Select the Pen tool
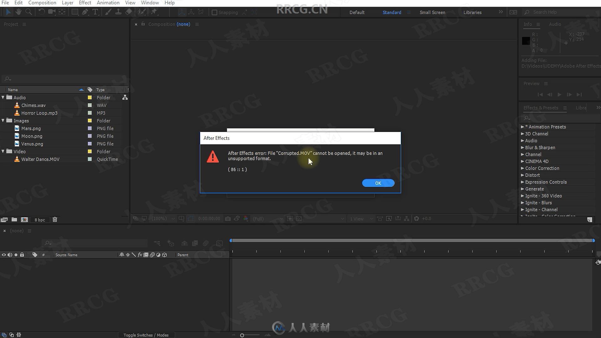601x338 pixels. (85, 12)
